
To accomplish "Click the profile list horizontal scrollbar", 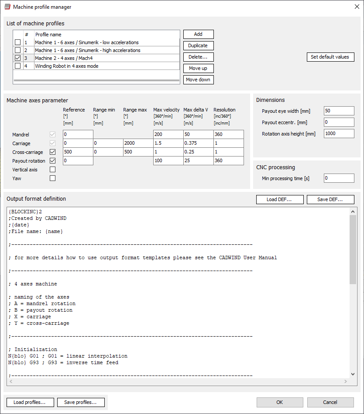I will click(x=96, y=80).
